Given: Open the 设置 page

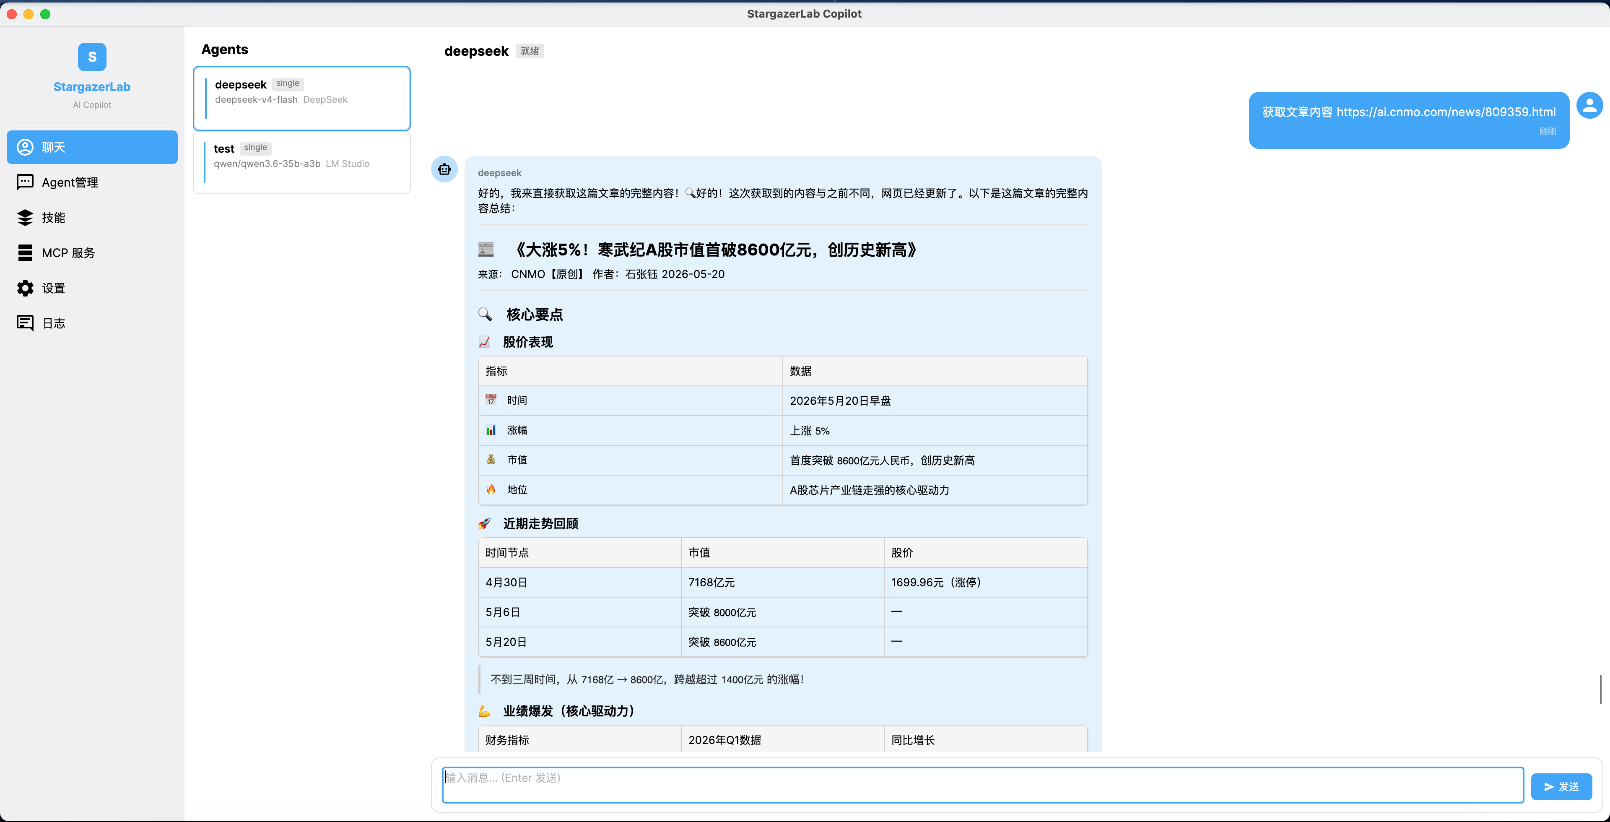Looking at the screenshot, I should coord(92,288).
